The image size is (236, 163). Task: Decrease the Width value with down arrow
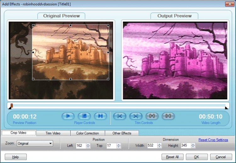[x=160, y=147]
